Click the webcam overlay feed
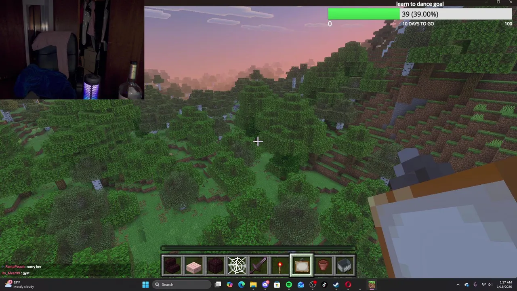 72,50
